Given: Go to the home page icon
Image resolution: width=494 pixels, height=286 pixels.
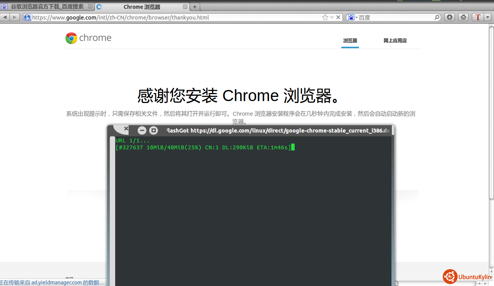Looking at the screenshot, I should (463, 17).
